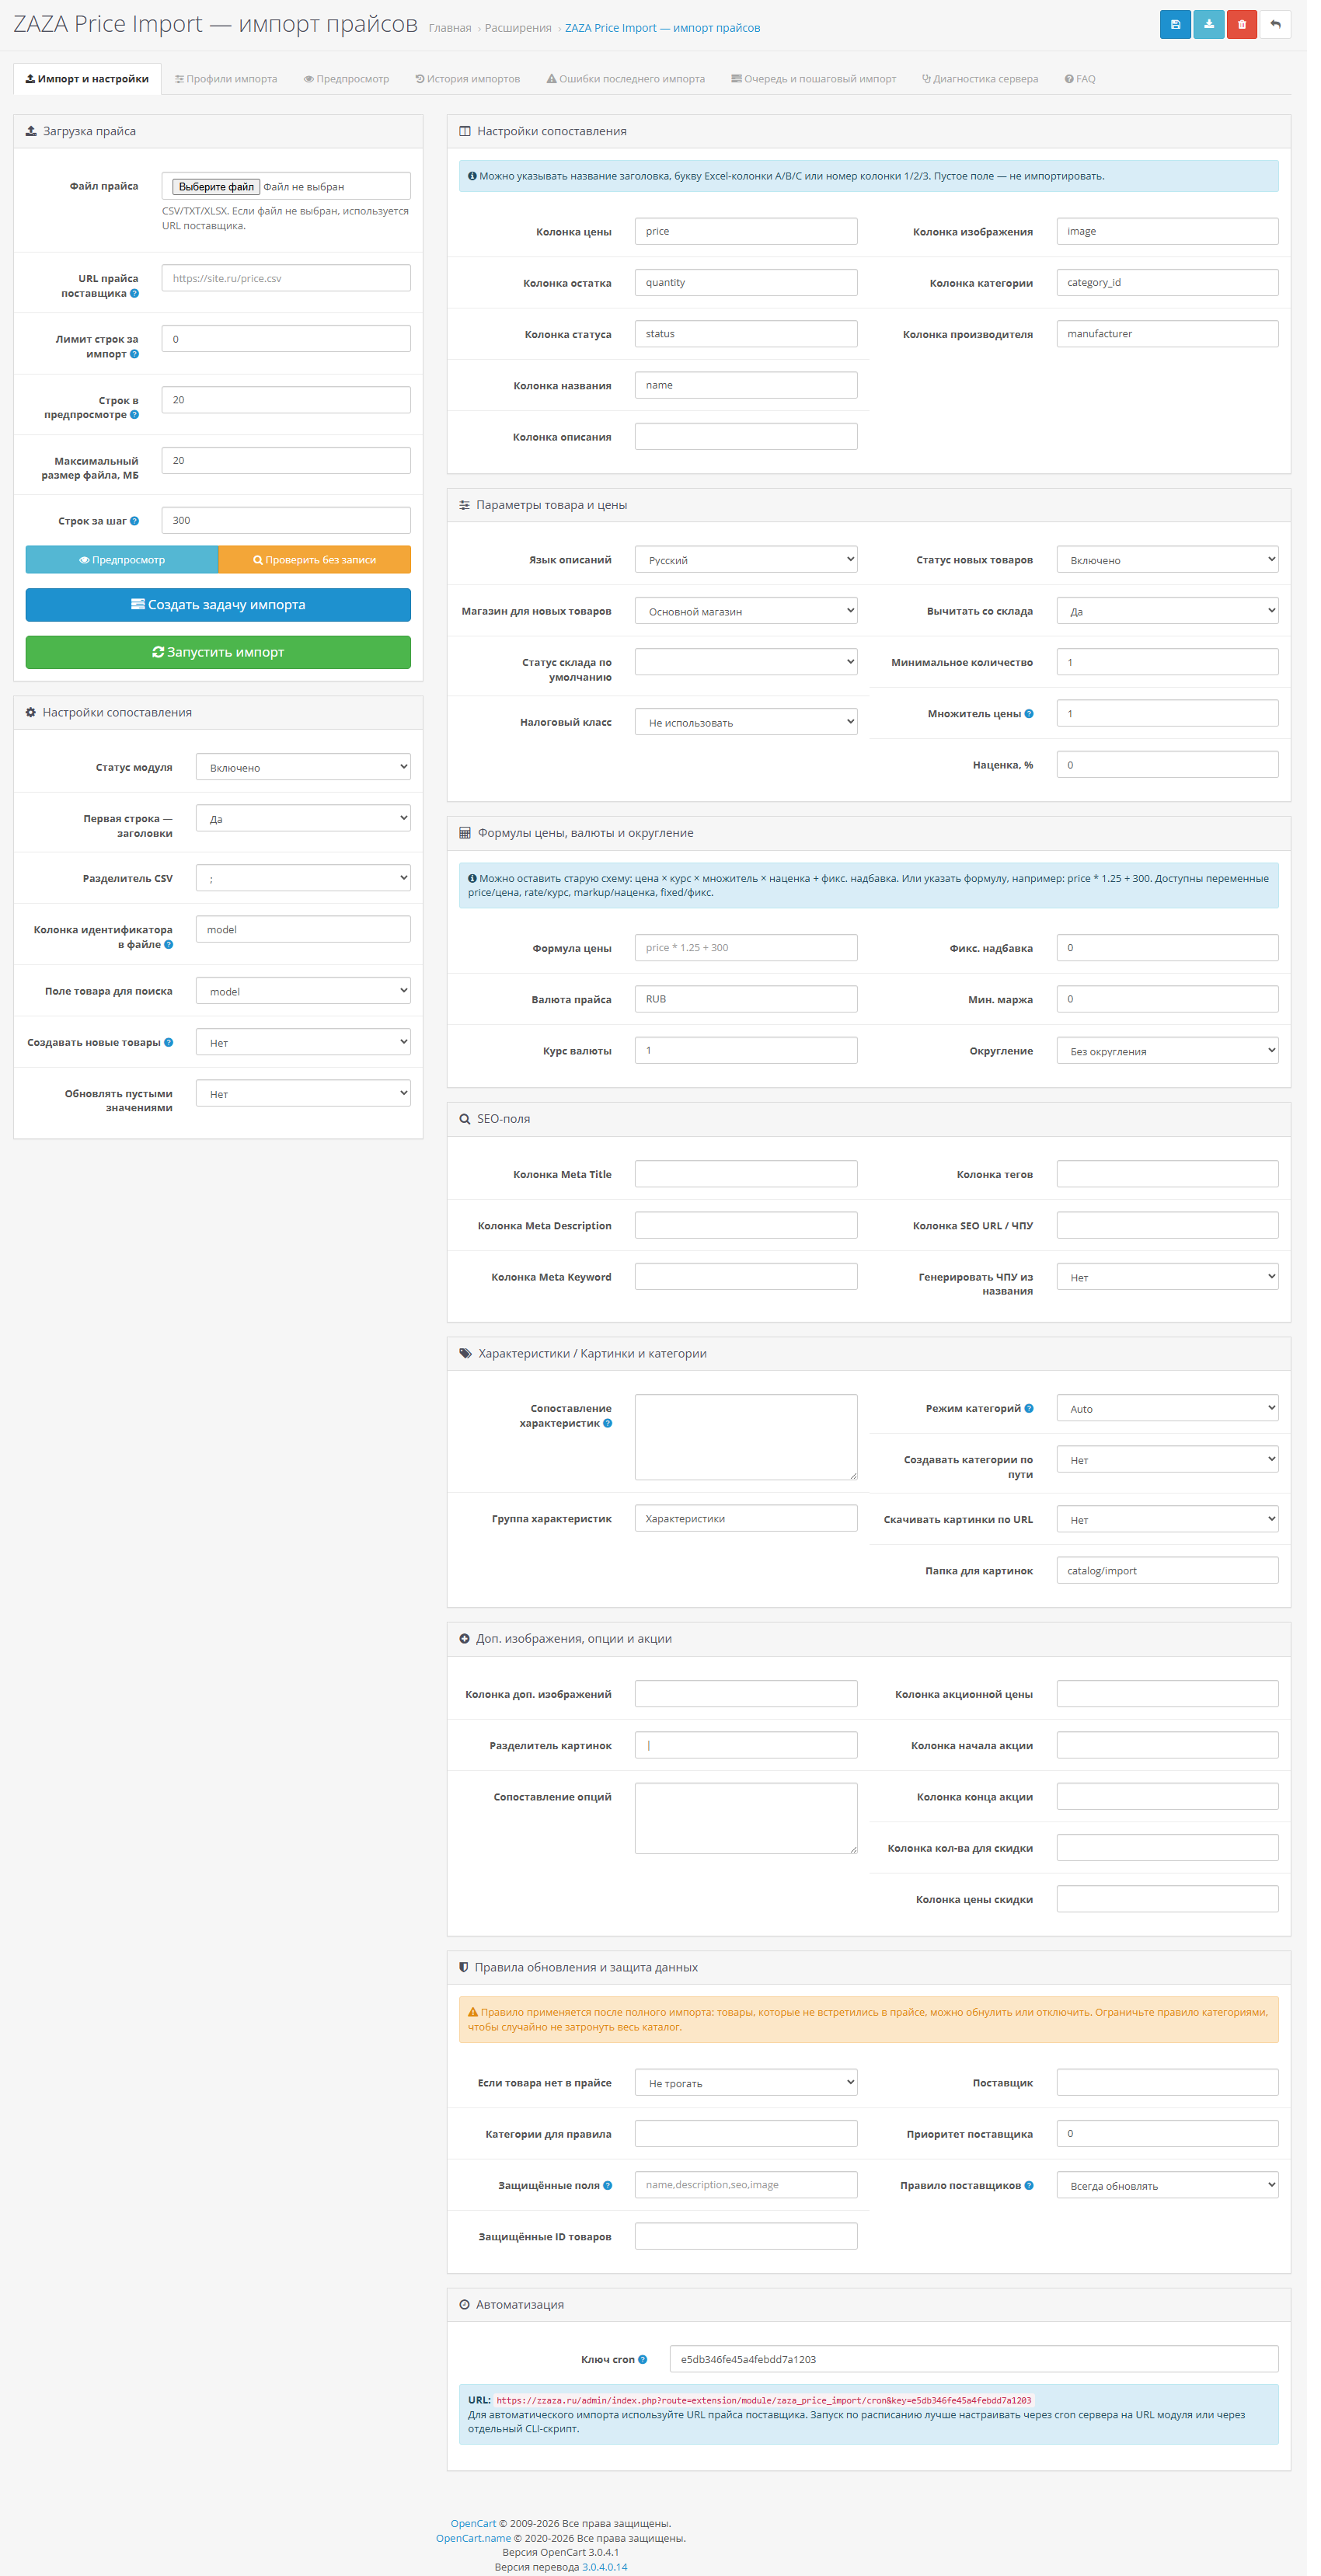
Task: Click the Валюта прайса input field
Action: click(x=746, y=999)
